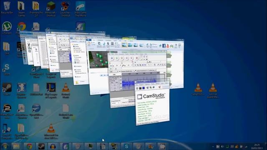Select Desktop in the Explorer window's navigation tree
Viewport: 267px width, 150px height.
[77, 46]
